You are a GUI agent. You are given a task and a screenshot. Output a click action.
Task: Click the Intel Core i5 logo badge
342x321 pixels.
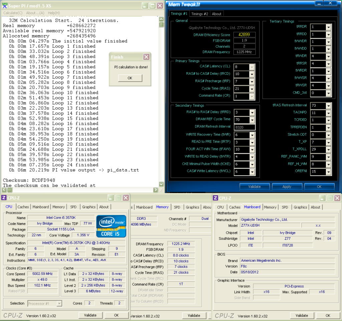pos(111,226)
